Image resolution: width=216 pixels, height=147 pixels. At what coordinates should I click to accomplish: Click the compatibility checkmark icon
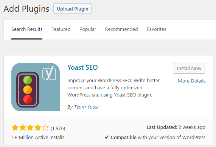coord(107,137)
